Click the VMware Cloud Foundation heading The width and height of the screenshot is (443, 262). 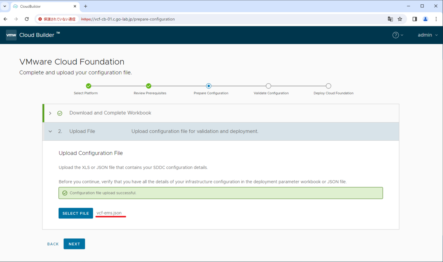click(x=72, y=62)
